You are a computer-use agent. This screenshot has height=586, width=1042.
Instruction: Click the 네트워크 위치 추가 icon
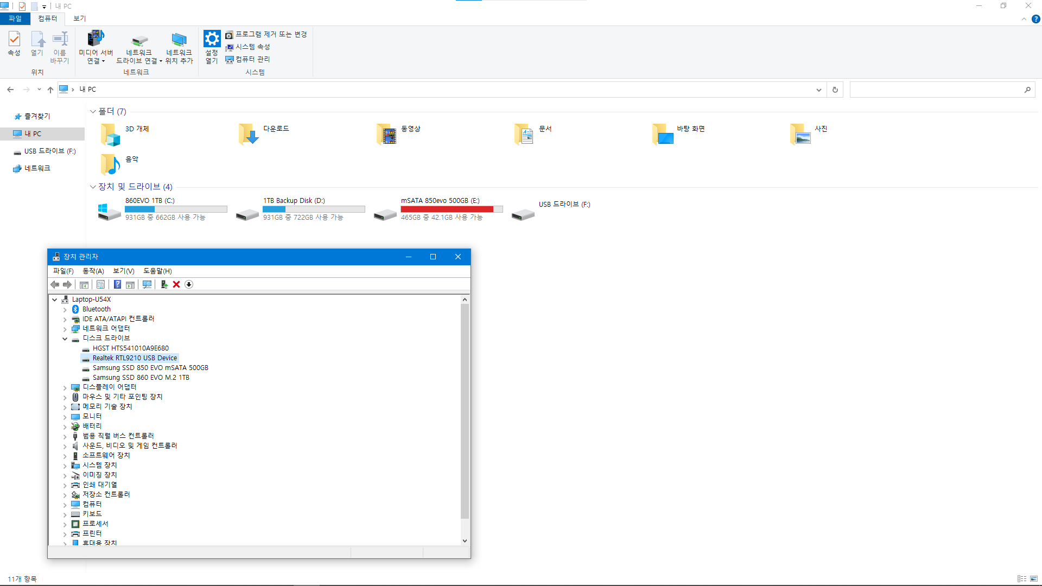tap(179, 47)
